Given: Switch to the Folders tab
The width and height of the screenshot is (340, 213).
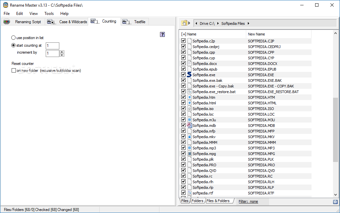Looking at the screenshot, I should click(197, 201).
